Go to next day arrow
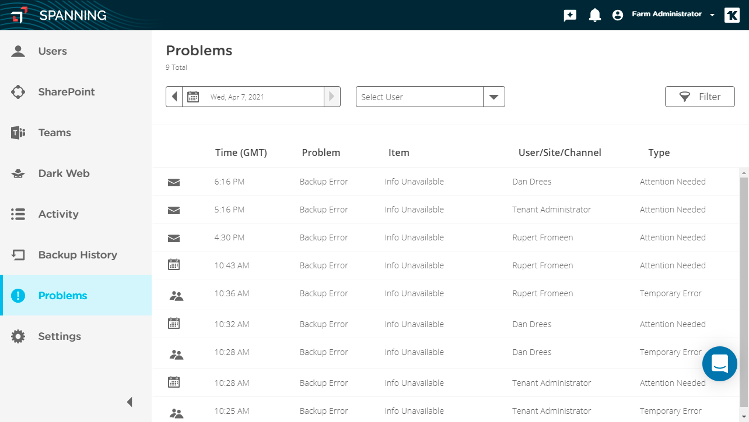The height and width of the screenshot is (422, 749). (332, 97)
